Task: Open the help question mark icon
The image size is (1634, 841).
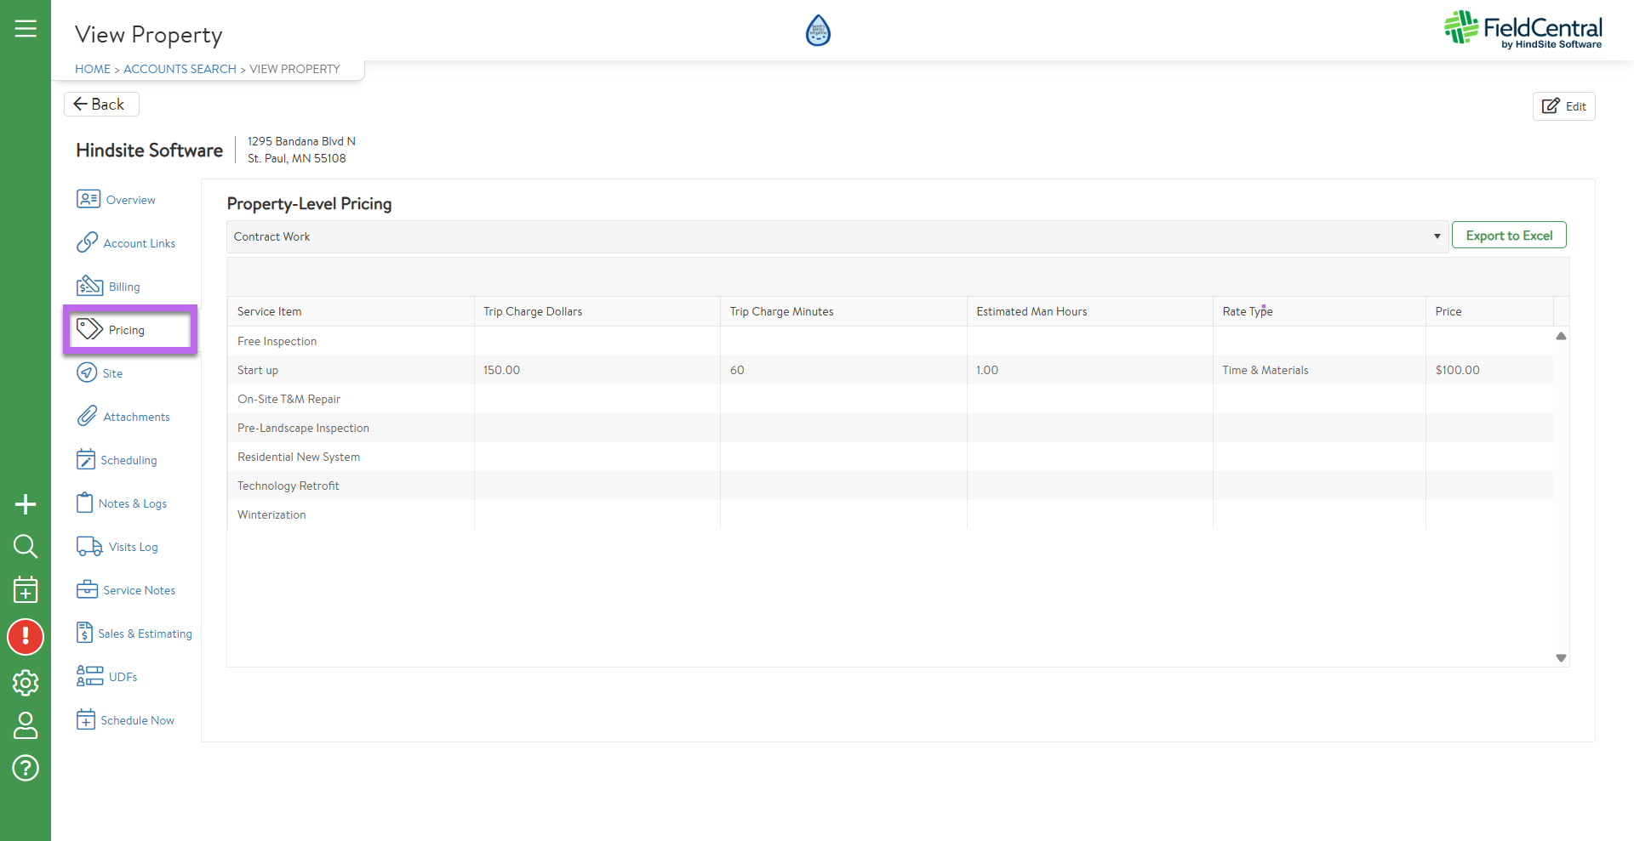Action: (26, 768)
